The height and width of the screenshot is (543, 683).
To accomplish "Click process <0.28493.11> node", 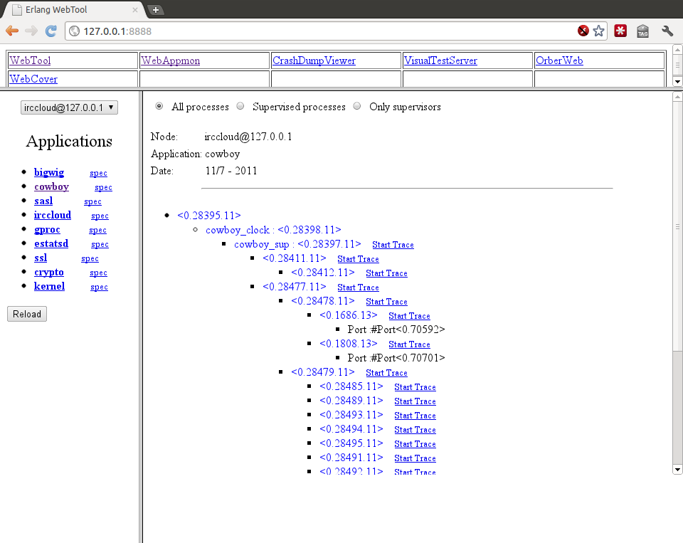I will point(351,415).
